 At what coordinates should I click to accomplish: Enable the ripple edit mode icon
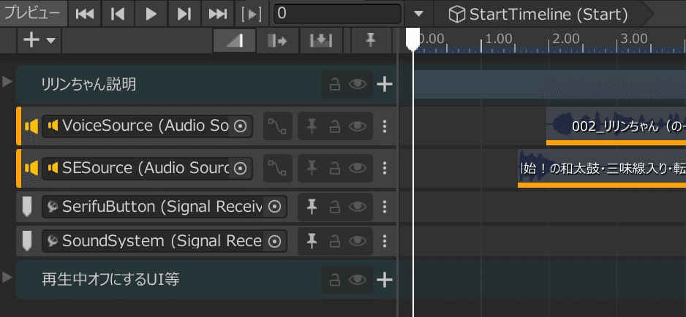point(279,41)
